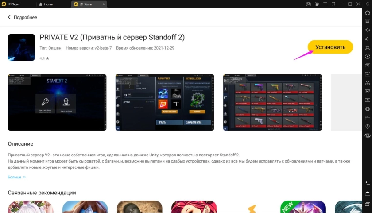Increase volume with the speaker plus icon
The height and width of the screenshot is (213, 372).
point(367,30)
